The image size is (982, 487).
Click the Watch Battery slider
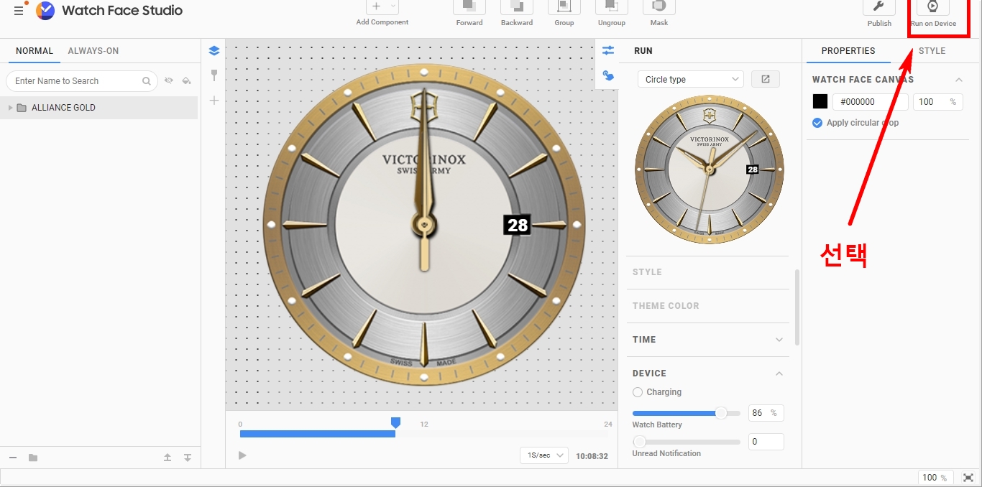point(686,413)
